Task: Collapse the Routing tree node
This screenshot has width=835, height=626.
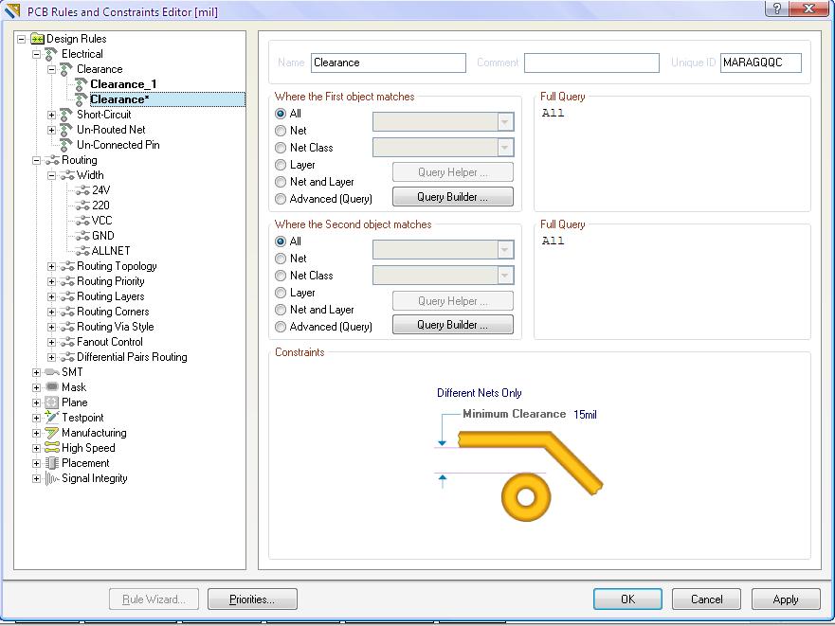Action: [x=36, y=160]
